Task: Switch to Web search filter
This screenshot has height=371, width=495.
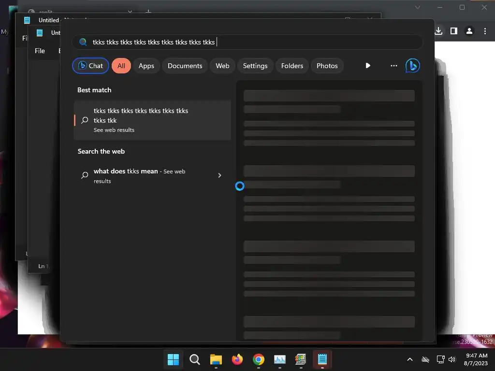Action: 222,66
